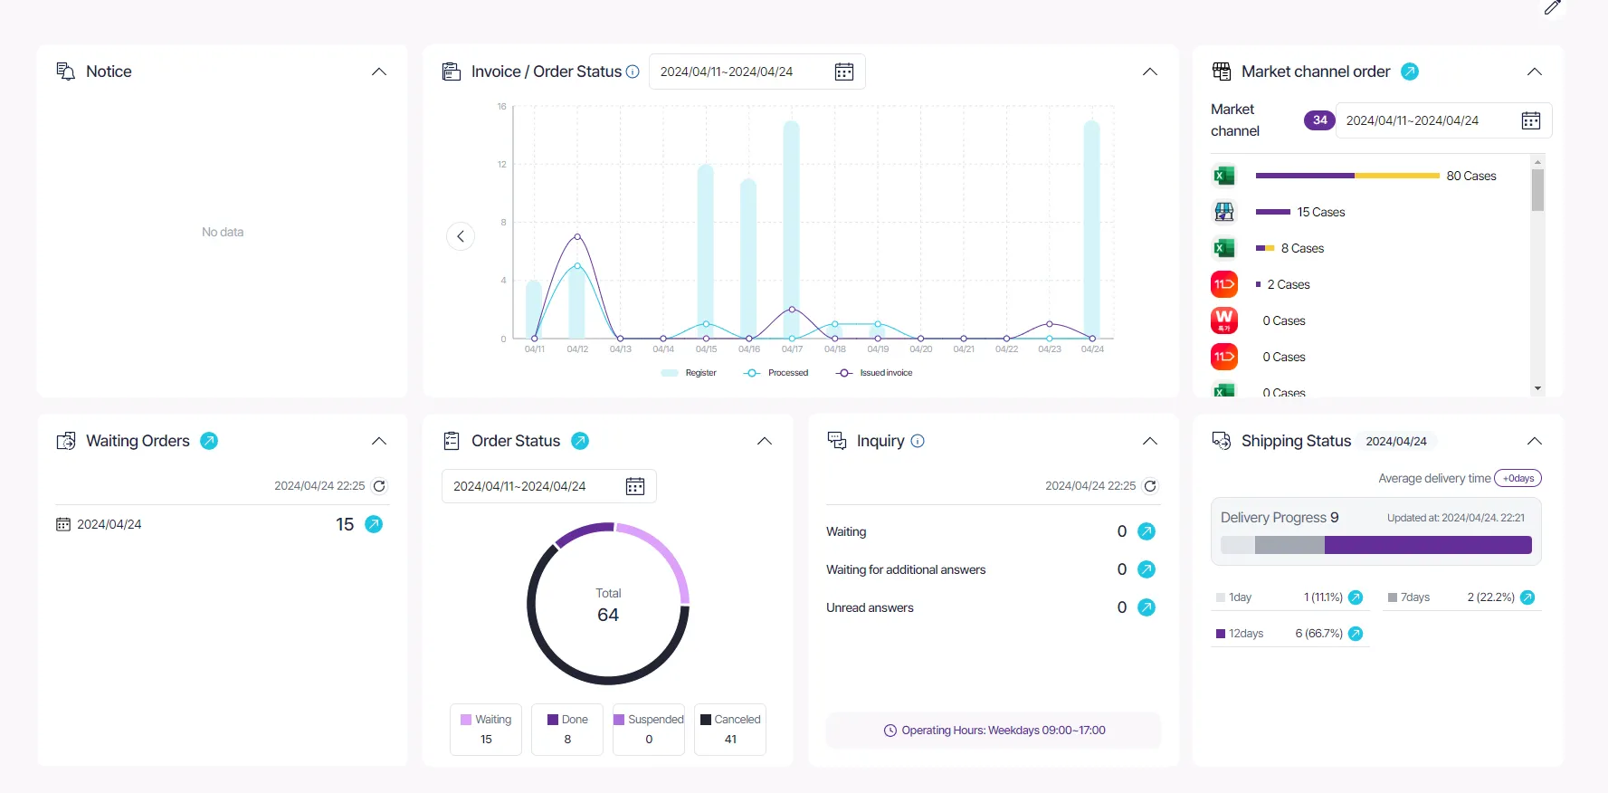1608x793 pixels.
Task: Show previous chart dates with left arrow
Action: (461, 236)
